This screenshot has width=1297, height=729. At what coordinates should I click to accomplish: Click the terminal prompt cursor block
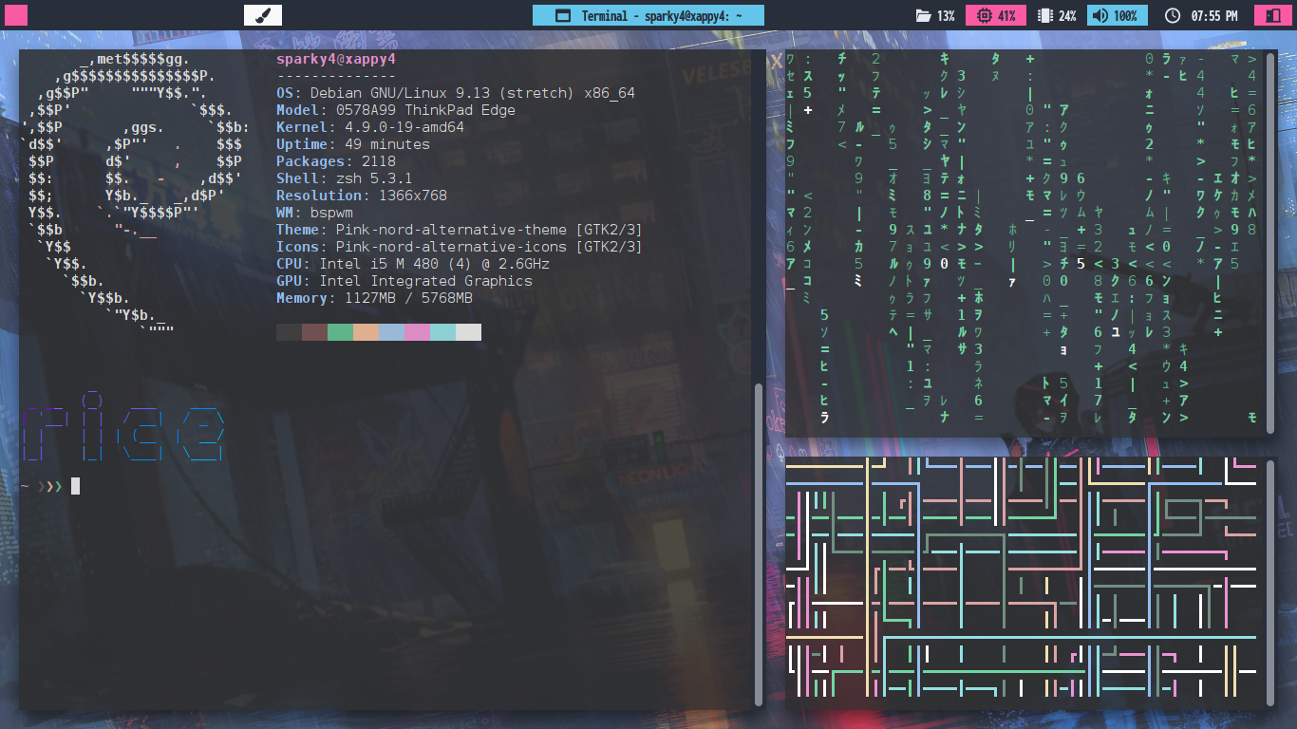click(x=75, y=486)
